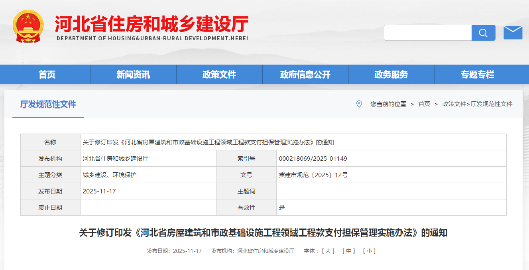Screen dimensions: 529x270
Task: Click the 厅发规范性文件 section heading
Action: pyautogui.click(x=48, y=104)
